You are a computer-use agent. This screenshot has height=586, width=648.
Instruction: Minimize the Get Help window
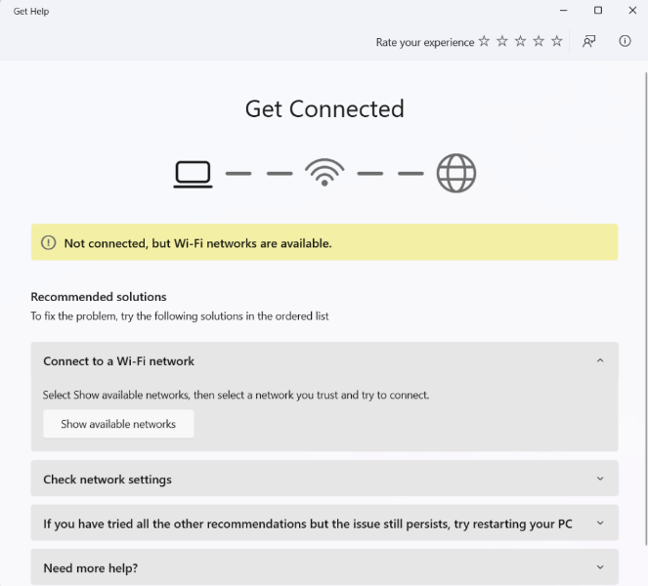coord(564,11)
